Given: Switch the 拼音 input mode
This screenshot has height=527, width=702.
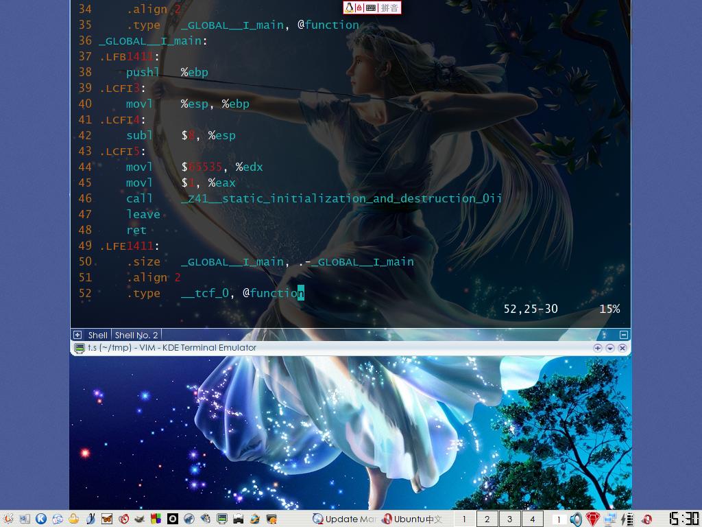Looking at the screenshot, I should tap(389, 8).
